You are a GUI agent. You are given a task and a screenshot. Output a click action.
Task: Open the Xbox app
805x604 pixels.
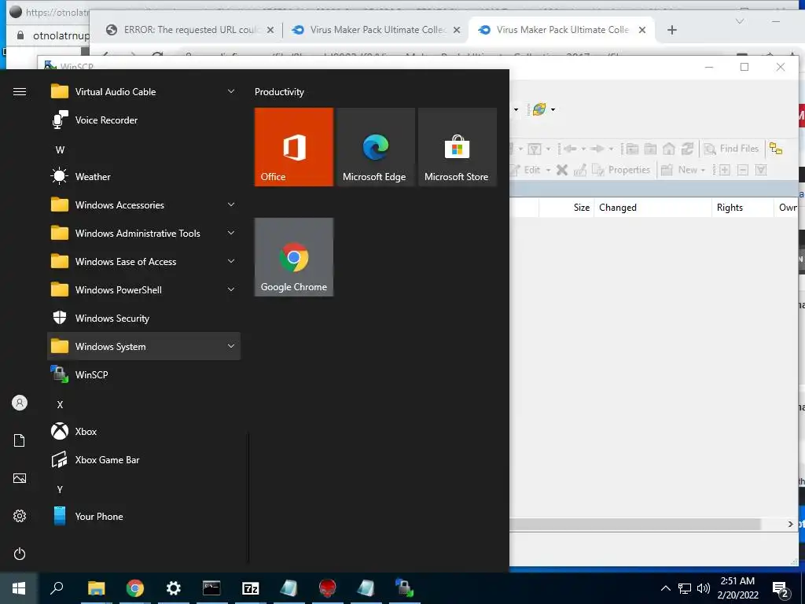(x=144, y=432)
